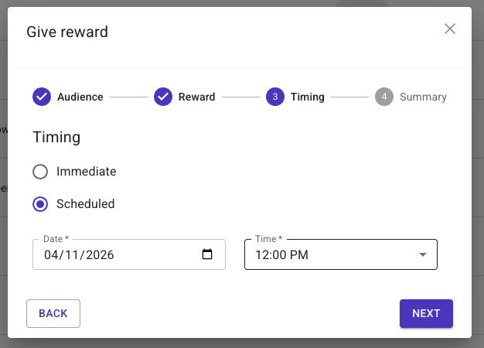Click the Audience step checkmark icon
The image size is (484, 348).
coord(42,97)
